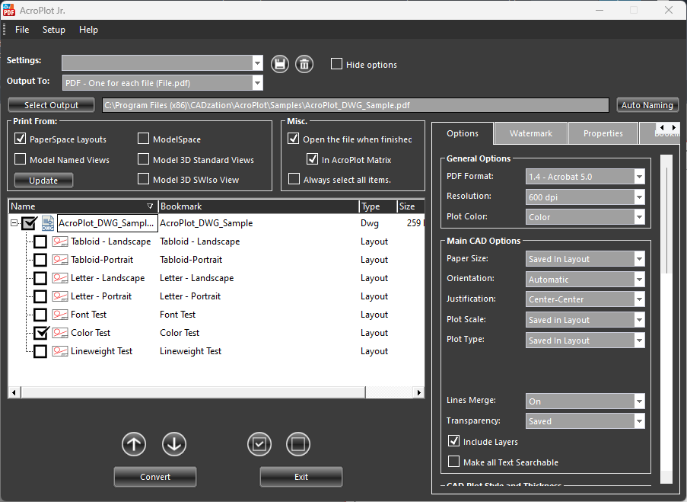
Task: Toggle Model 3D Standard Views
Action: pos(143,159)
